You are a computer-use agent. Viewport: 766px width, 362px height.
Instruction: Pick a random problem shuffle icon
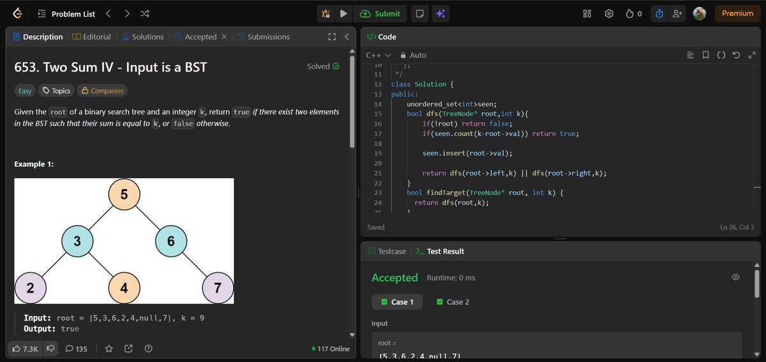tap(145, 13)
